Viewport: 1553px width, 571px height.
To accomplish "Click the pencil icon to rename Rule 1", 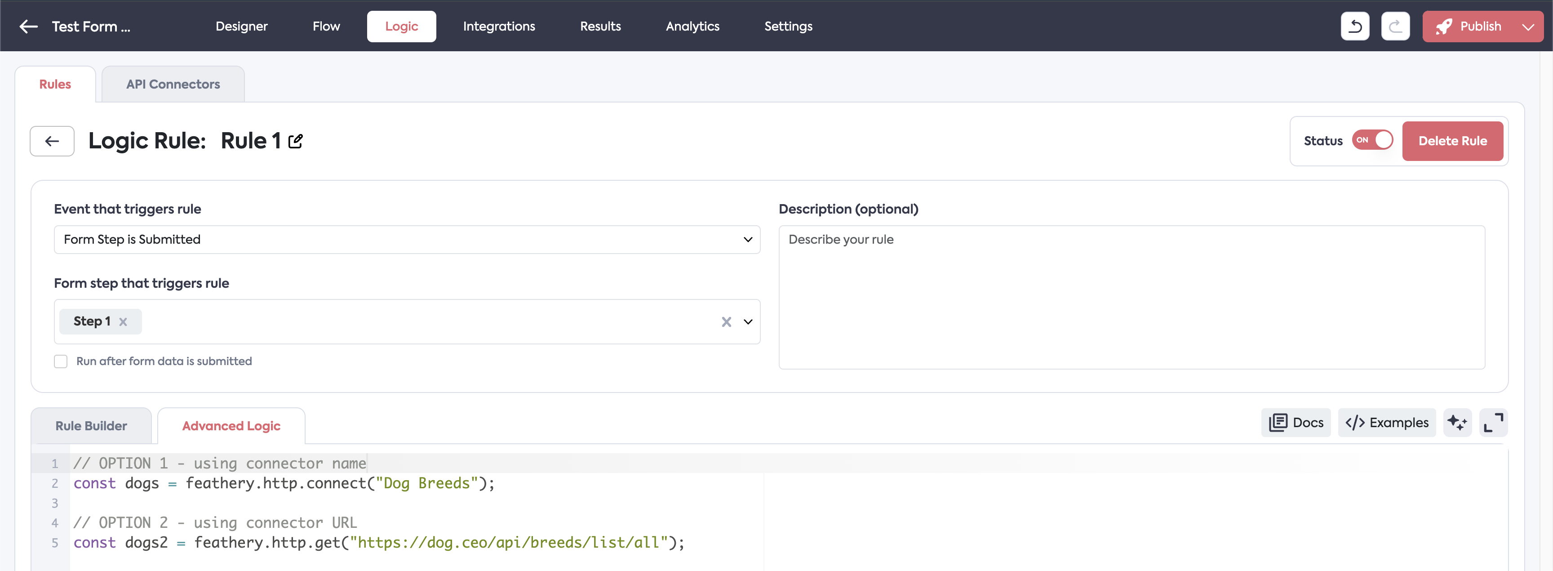I will 295,141.
